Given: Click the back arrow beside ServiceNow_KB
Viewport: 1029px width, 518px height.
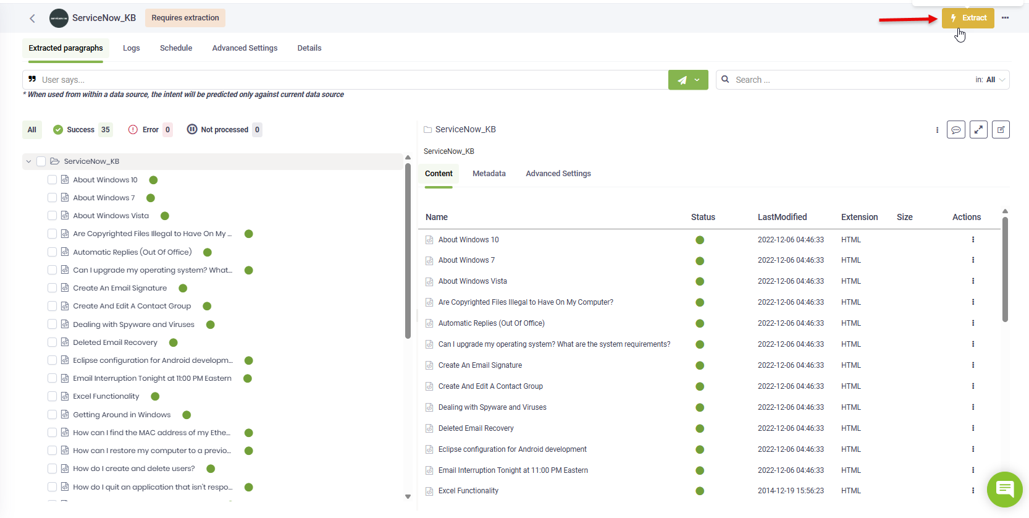Looking at the screenshot, I should [x=32, y=19].
